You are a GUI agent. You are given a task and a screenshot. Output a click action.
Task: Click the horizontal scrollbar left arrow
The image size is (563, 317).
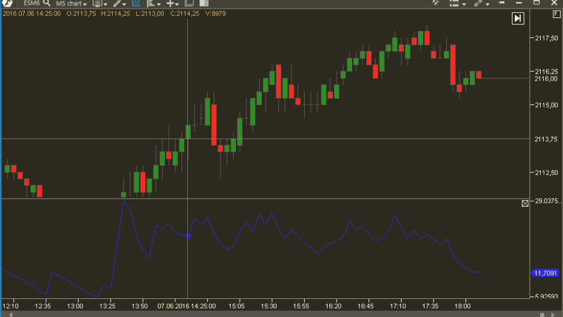point(11,315)
